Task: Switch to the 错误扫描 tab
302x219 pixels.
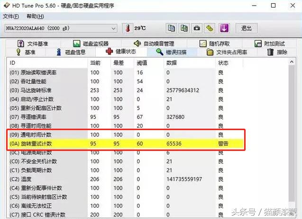Action: pyautogui.click(x=172, y=52)
